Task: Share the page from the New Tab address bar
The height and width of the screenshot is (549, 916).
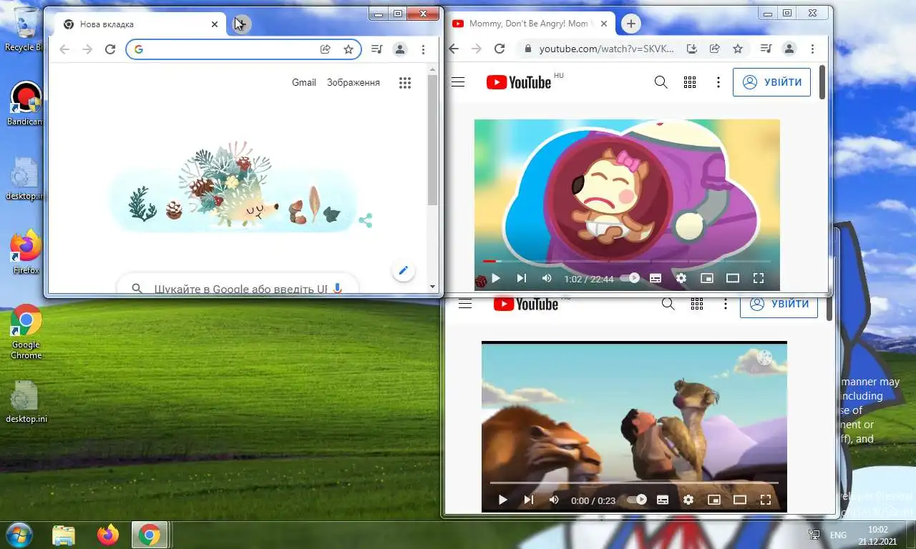Action: [x=325, y=49]
